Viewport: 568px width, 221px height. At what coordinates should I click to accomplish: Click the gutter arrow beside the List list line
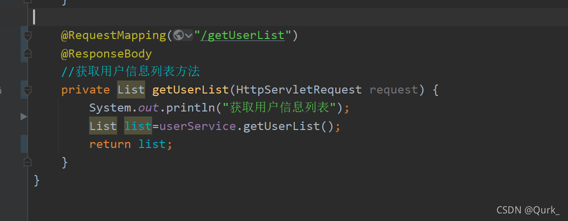pos(24,116)
